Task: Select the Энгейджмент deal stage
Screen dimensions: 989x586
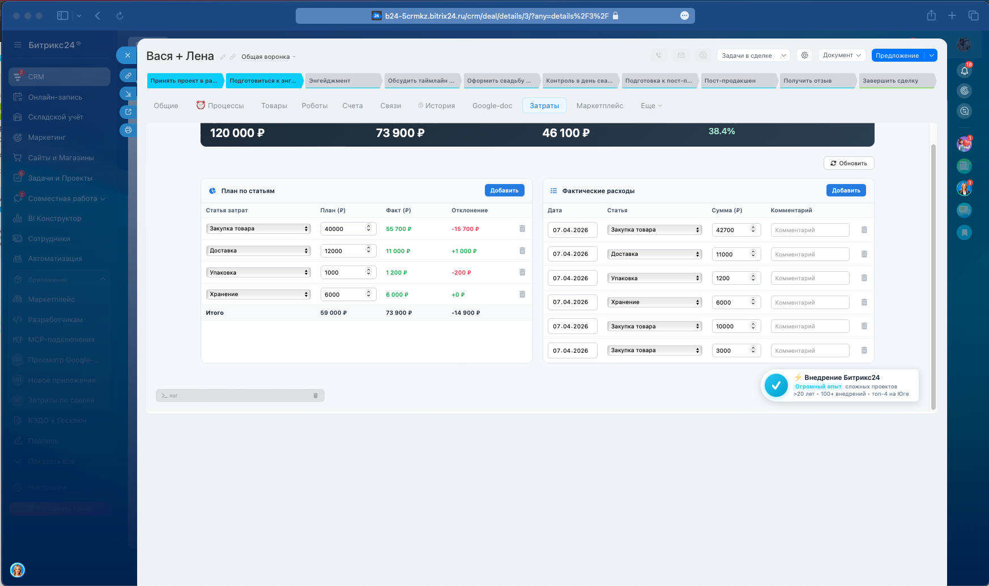Action: click(x=342, y=81)
